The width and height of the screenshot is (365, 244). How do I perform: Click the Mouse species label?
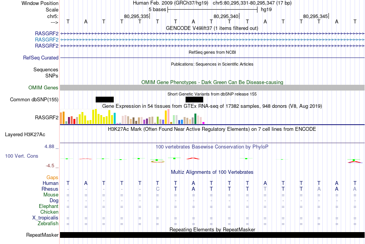click(x=51, y=195)
